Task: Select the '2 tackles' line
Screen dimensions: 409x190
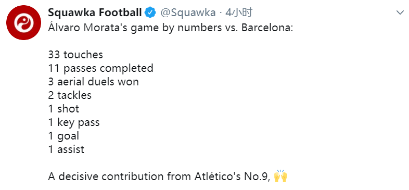Action: click(70, 95)
